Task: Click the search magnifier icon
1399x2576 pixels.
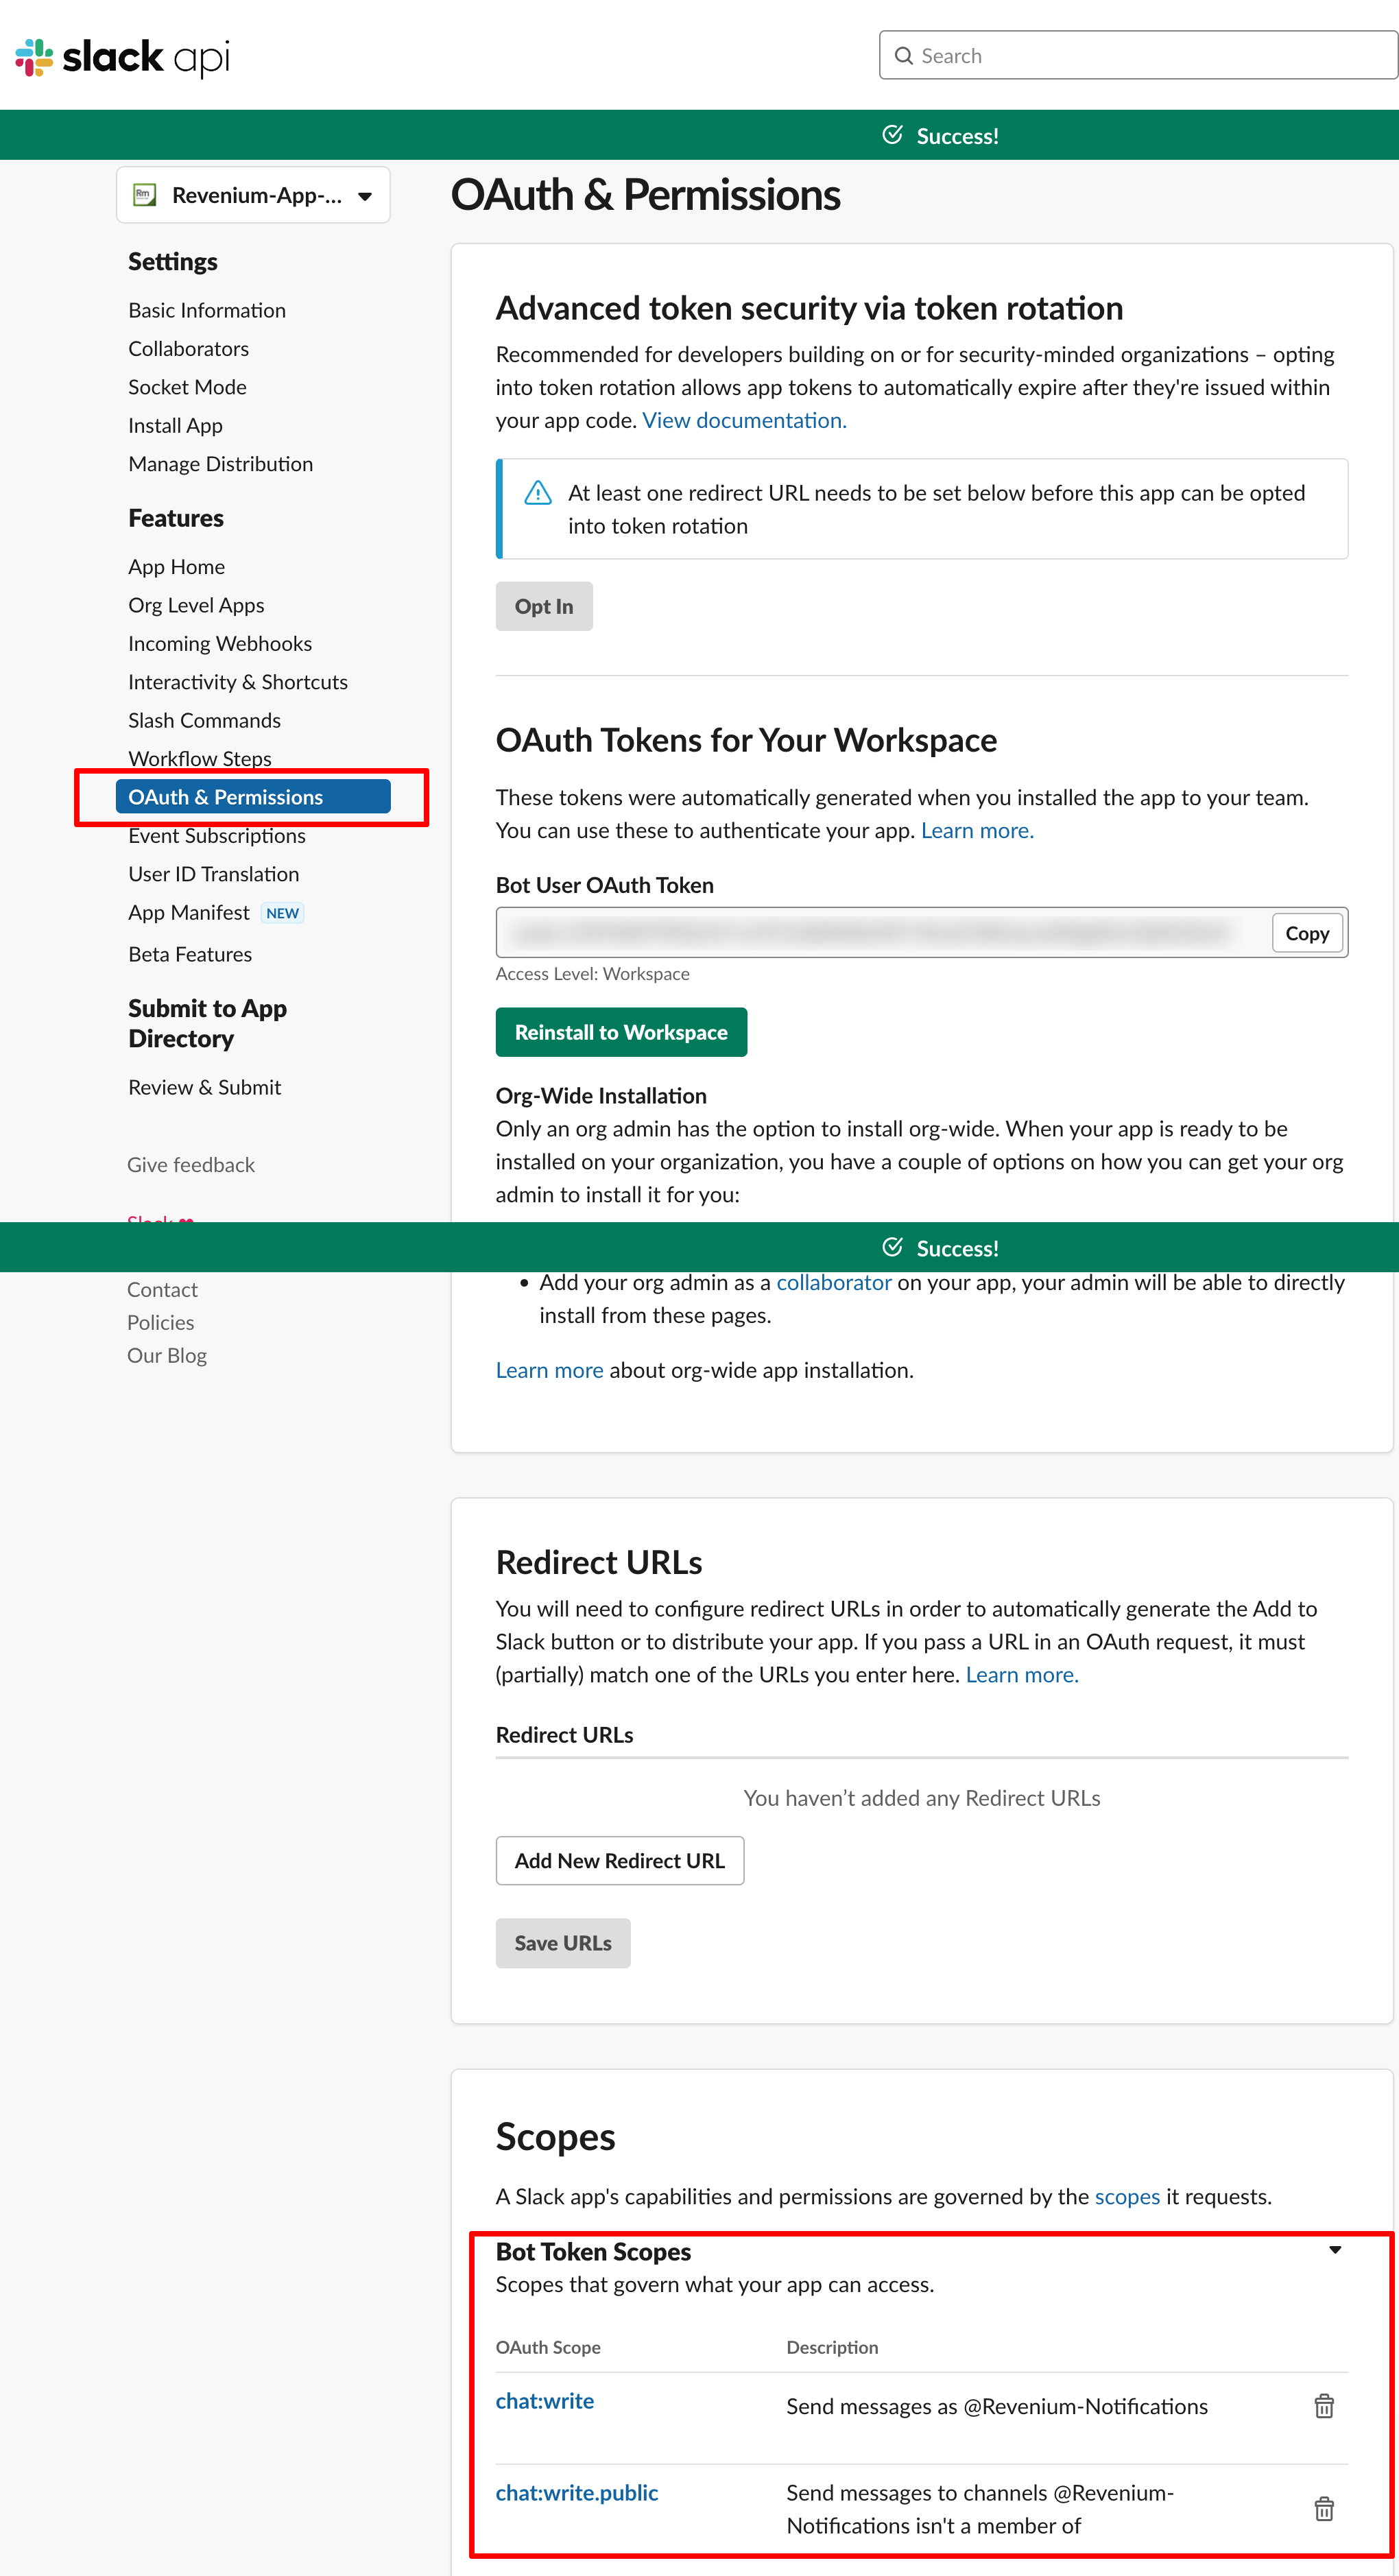Action: (x=903, y=56)
